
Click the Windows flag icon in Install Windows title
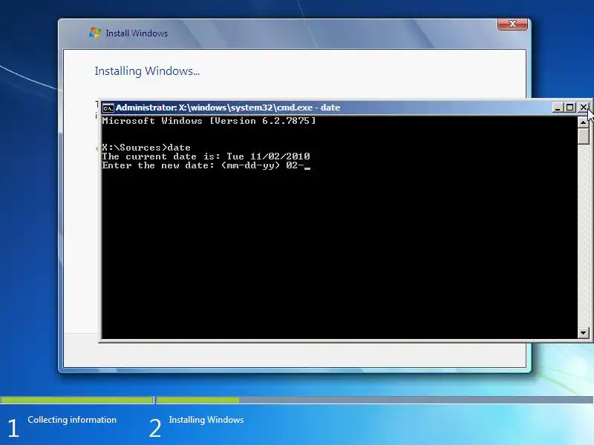[95, 33]
